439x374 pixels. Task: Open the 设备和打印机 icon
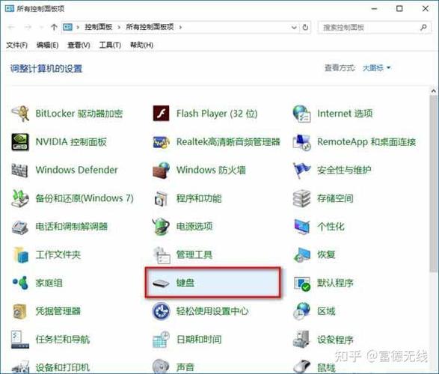(x=20, y=367)
